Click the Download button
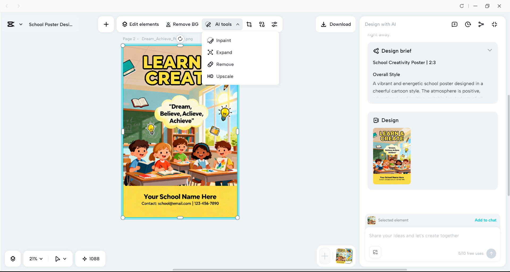Viewport: 510px width, 272px height. pyautogui.click(x=335, y=24)
